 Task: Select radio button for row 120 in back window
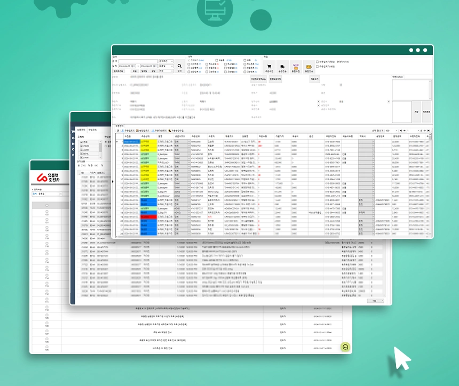click(x=47, y=228)
